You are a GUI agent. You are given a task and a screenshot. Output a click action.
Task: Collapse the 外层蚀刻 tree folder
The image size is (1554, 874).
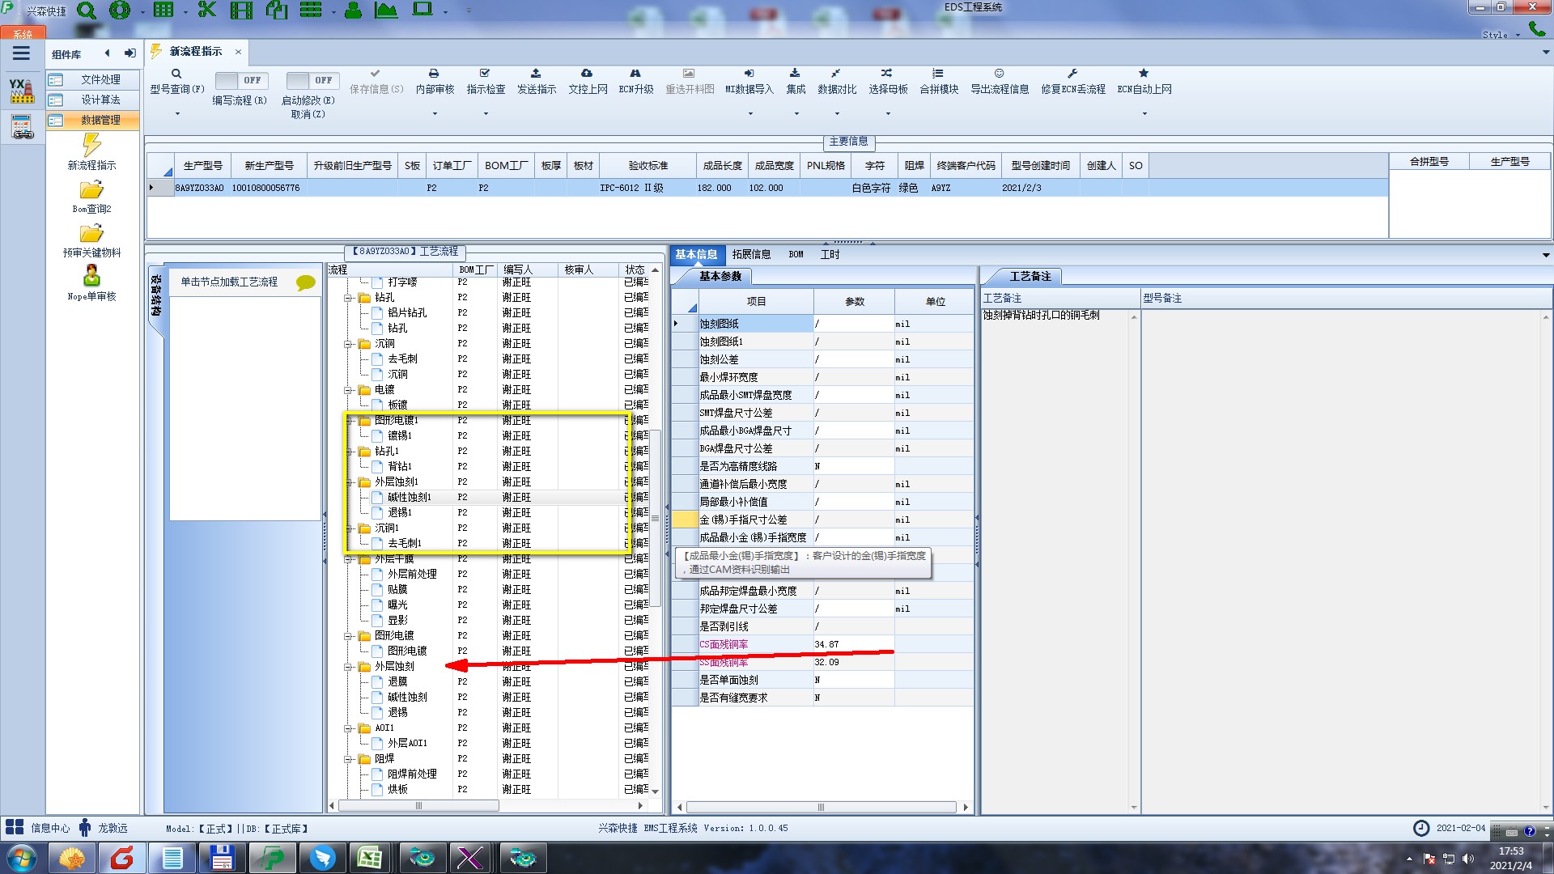[349, 667]
